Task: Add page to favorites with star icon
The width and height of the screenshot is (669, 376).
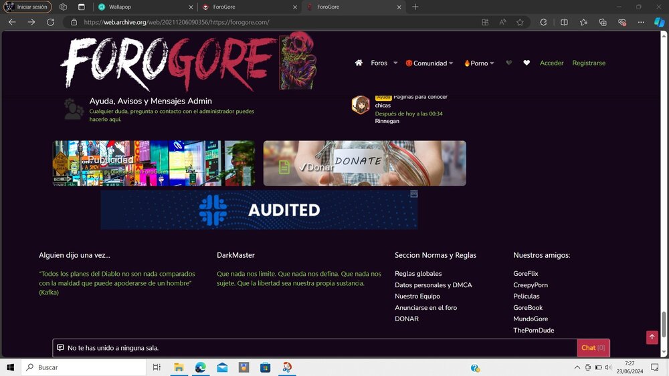Action: click(x=520, y=22)
